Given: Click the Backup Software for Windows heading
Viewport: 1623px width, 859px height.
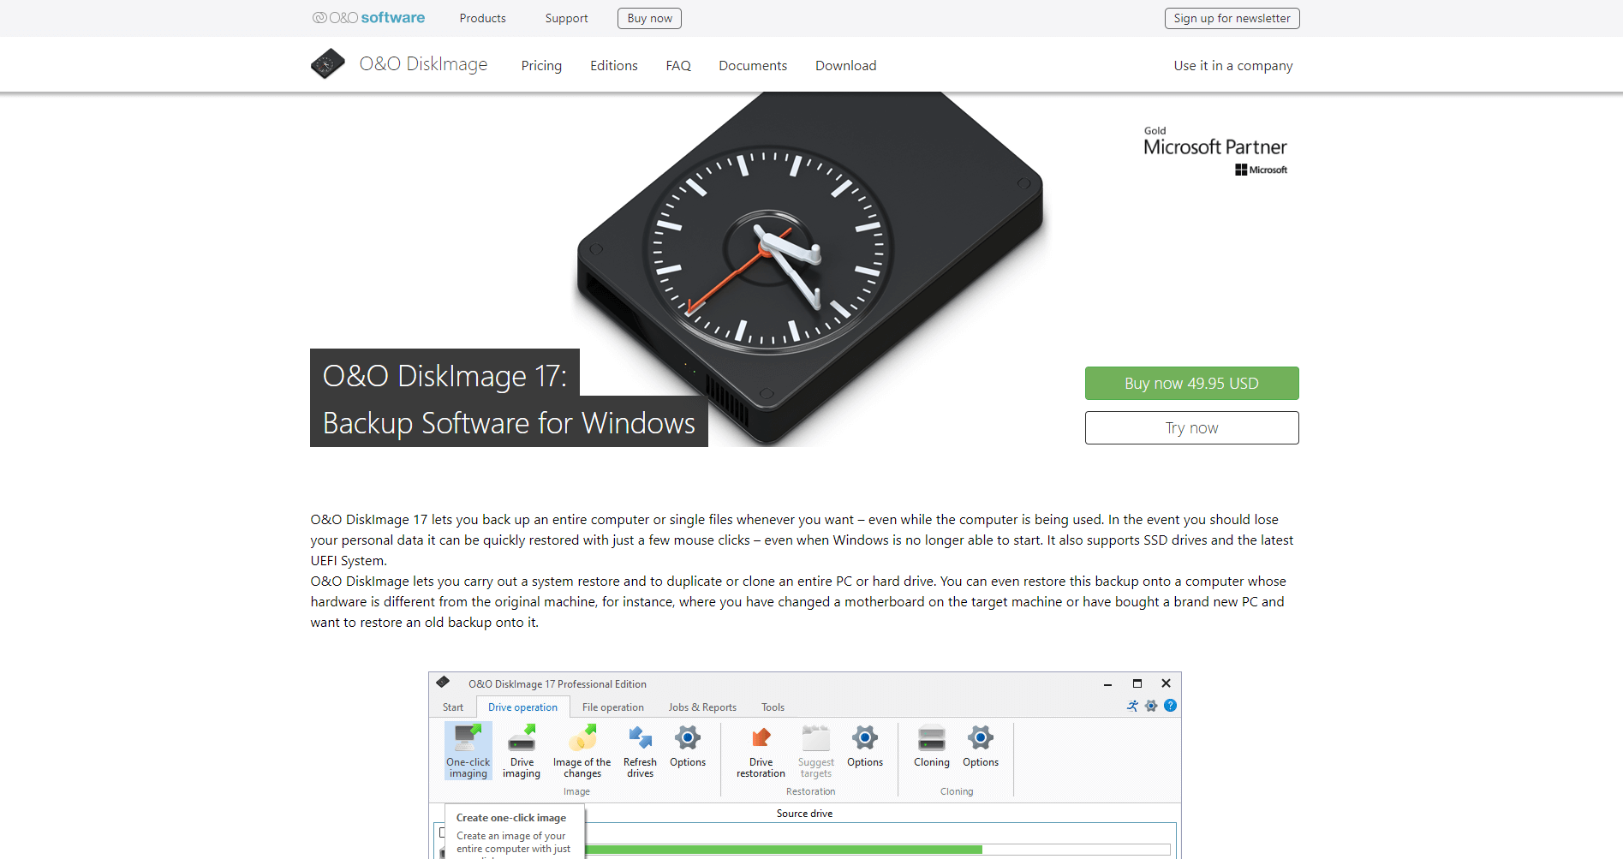Looking at the screenshot, I should [x=509, y=423].
